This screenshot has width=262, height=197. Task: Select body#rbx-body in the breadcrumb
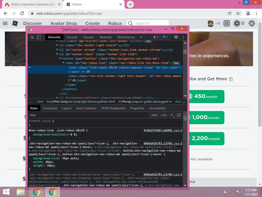pyautogui.click(x=81, y=102)
